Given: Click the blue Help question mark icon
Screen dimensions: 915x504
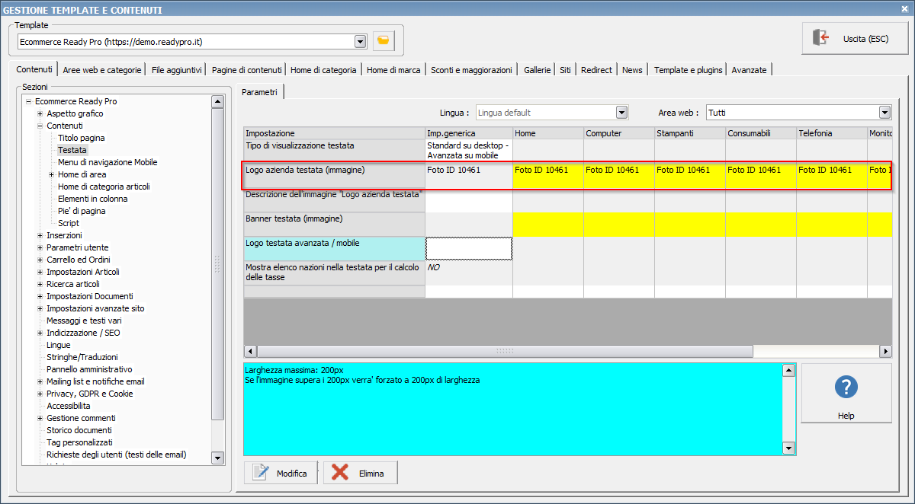Looking at the screenshot, I should tap(846, 388).
